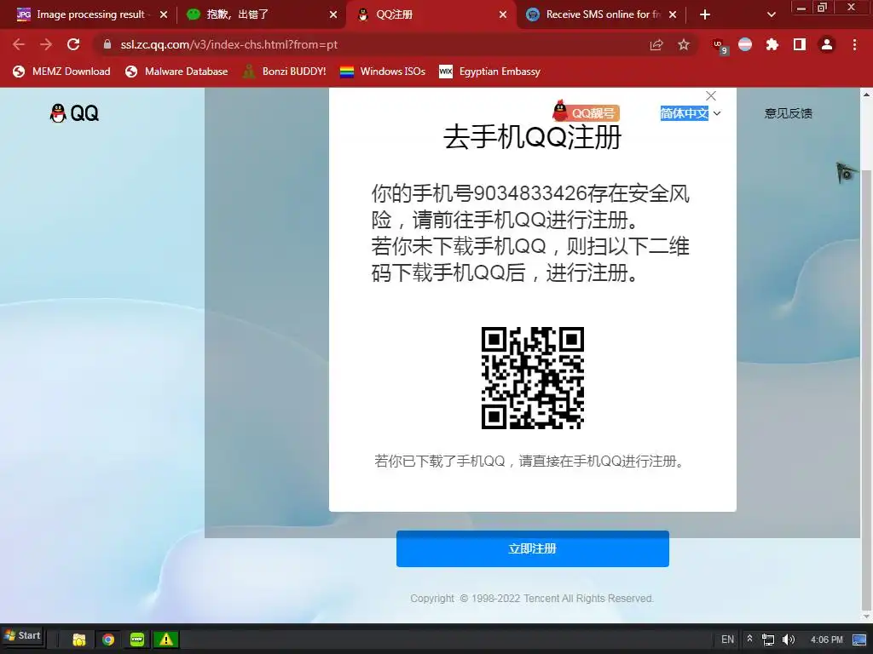View site info via the lock icon

[x=107, y=44]
